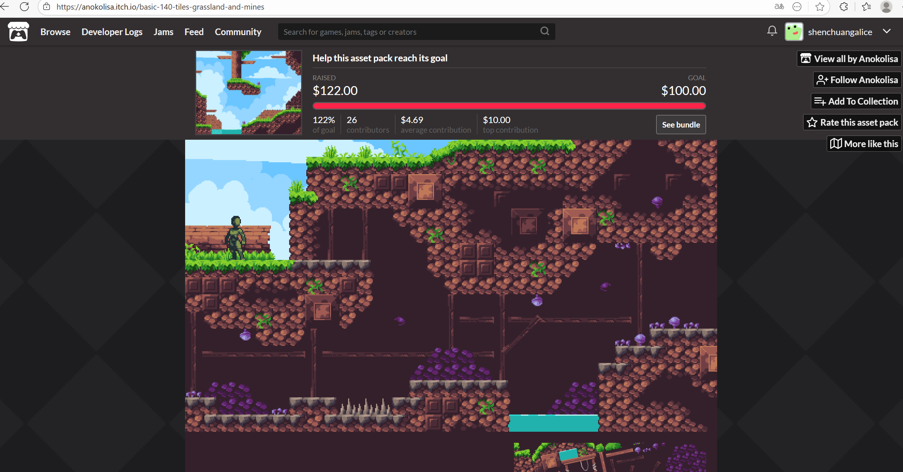Click More like this button
This screenshot has height=472, width=903.
[864, 144]
